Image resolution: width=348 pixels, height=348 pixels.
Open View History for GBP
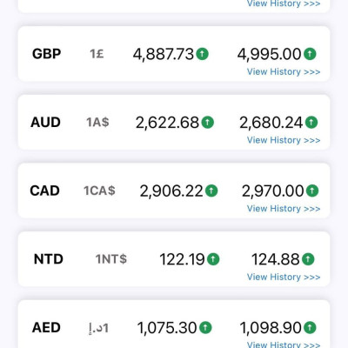(284, 71)
